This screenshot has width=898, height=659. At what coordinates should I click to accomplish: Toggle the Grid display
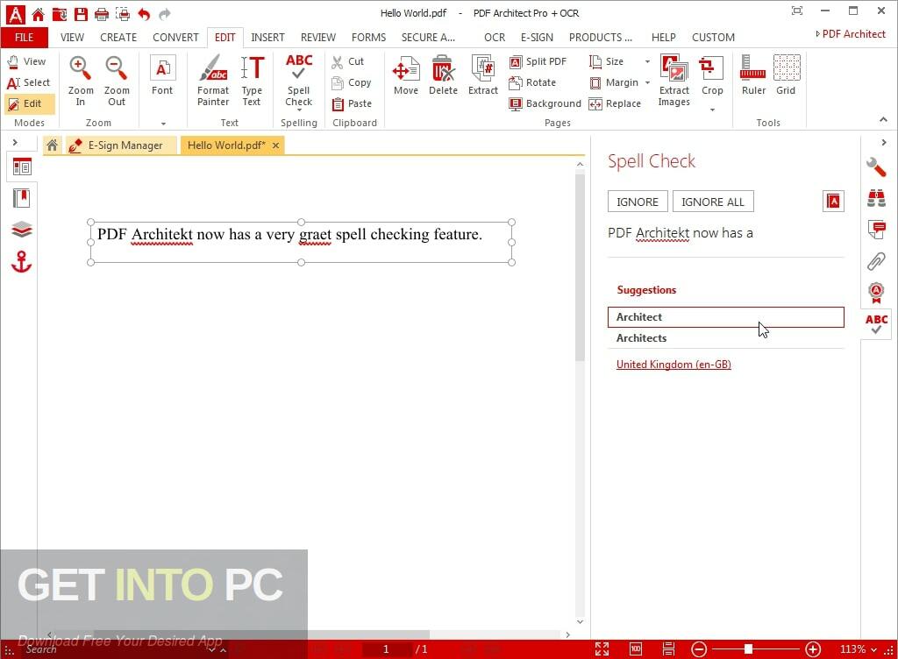coord(786,75)
